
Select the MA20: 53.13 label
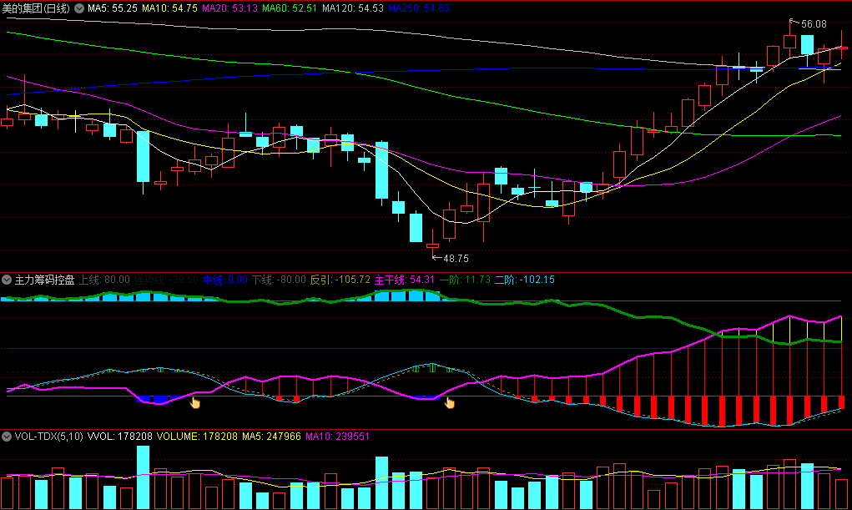[x=229, y=8]
